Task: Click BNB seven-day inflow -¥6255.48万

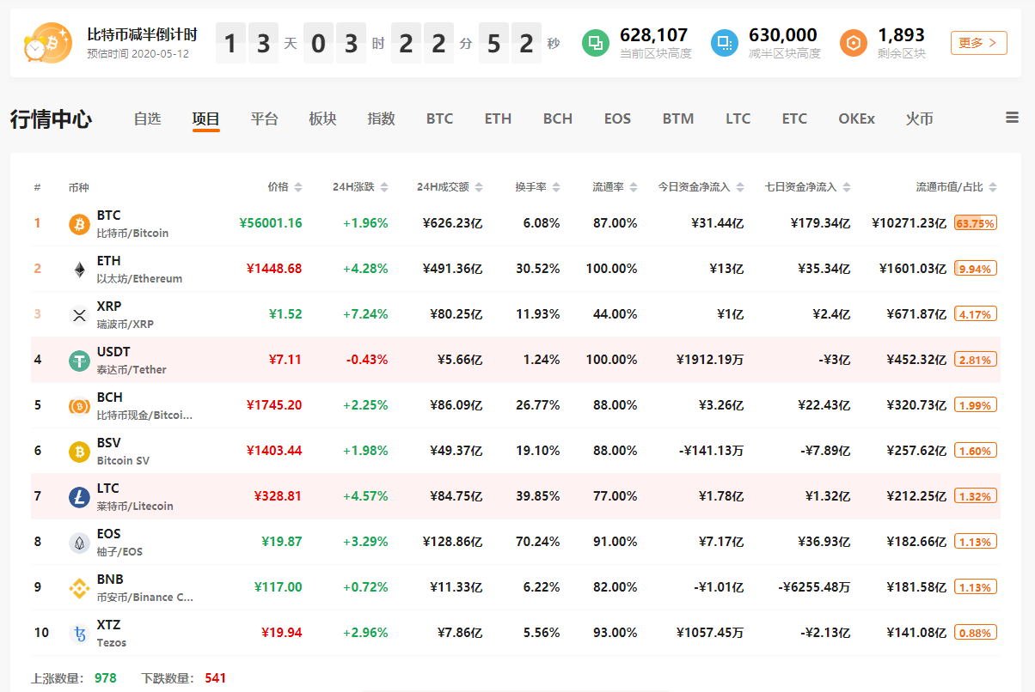Action: (814, 587)
